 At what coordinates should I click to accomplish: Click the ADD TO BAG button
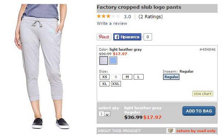tap(199, 111)
